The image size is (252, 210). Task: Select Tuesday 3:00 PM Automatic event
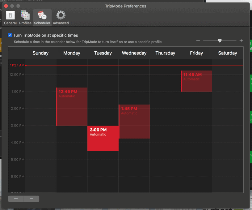(x=103, y=138)
